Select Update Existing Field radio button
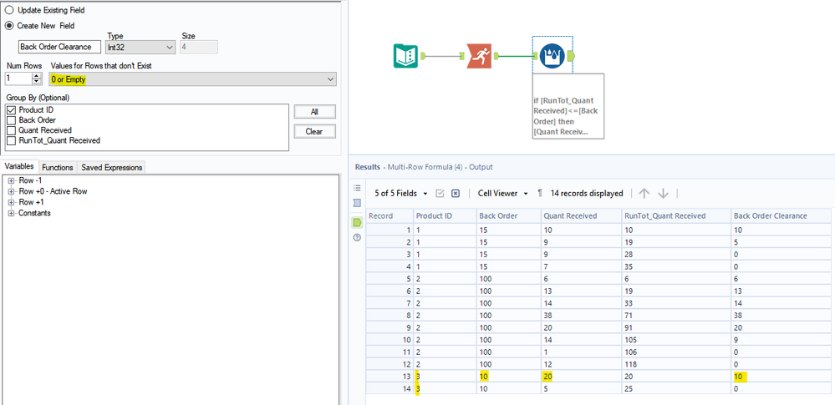 pos(9,10)
